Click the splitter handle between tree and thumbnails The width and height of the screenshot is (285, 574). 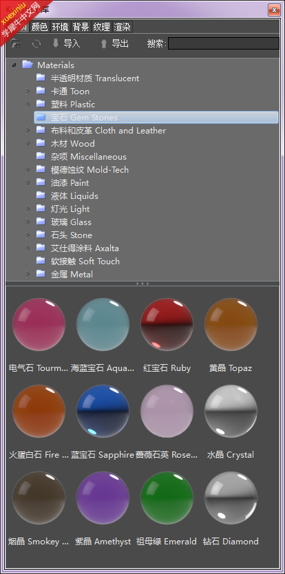(142, 284)
